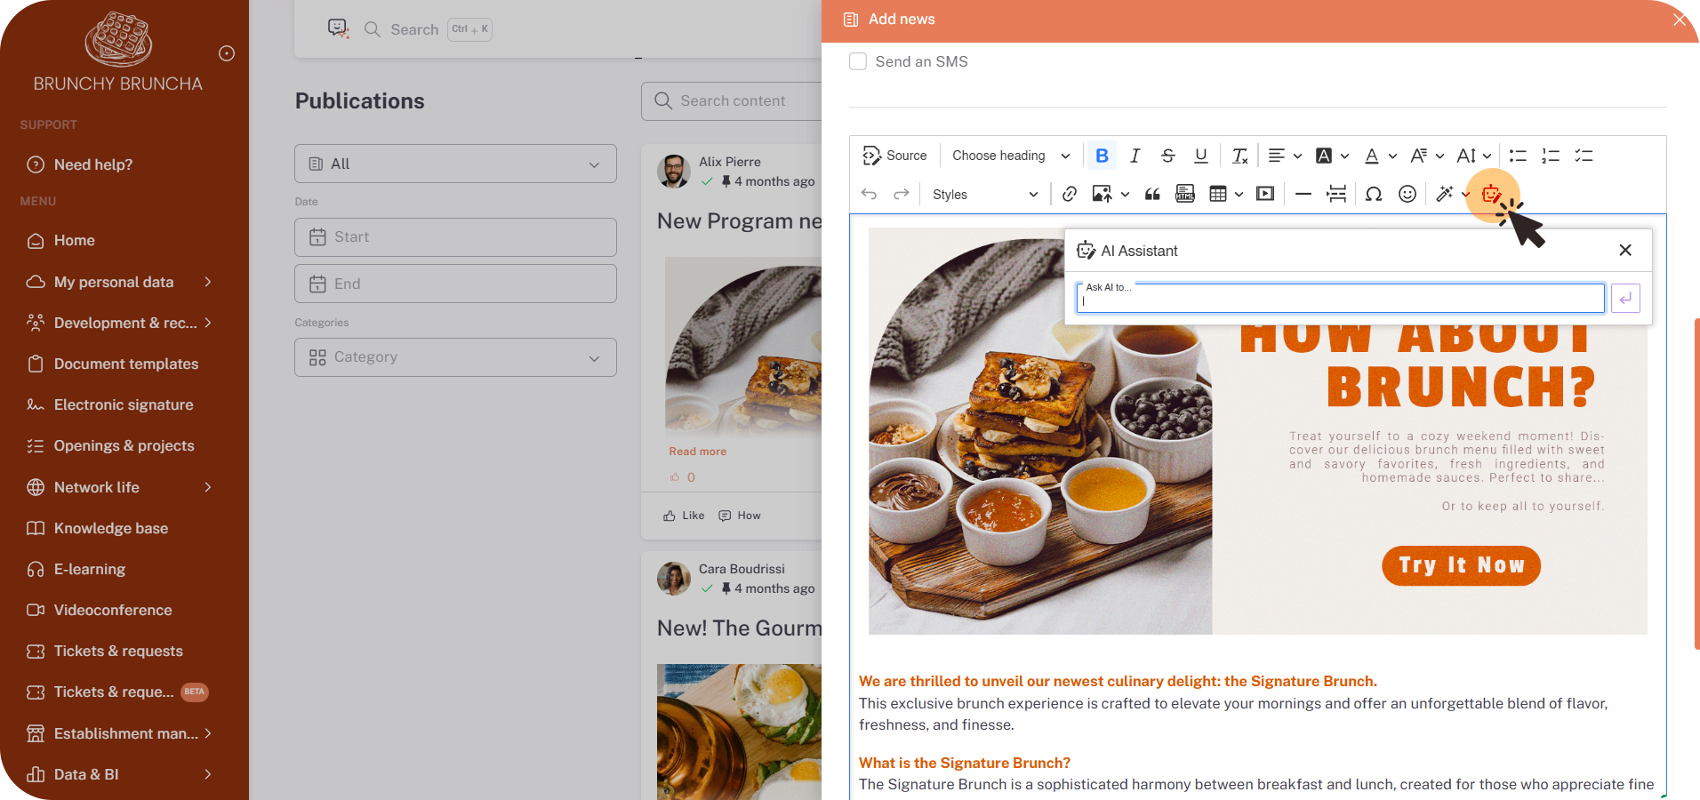
Task: Open the emoji picker
Action: 1407,195
